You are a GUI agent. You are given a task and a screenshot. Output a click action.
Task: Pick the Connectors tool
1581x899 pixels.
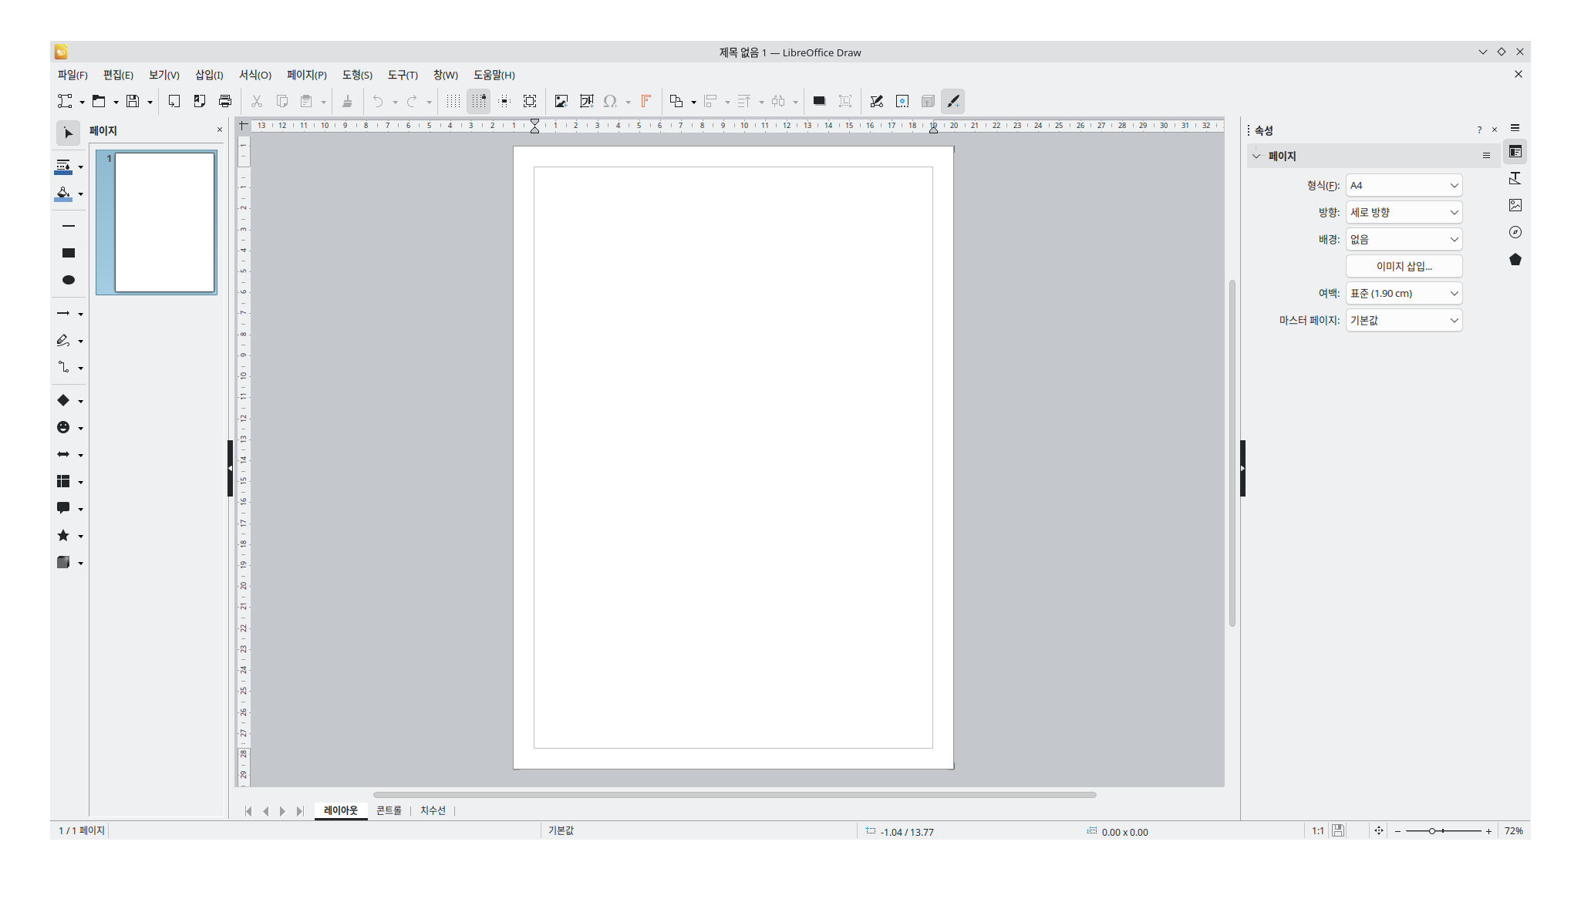click(x=63, y=368)
